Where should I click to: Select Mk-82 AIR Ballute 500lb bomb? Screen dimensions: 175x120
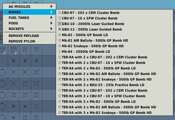pos(115,41)
